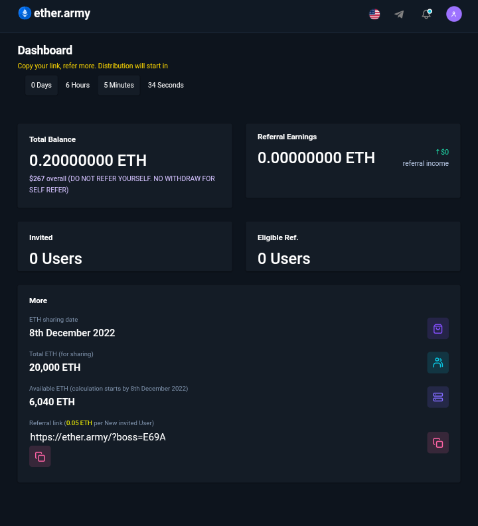The height and width of the screenshot is (526, 478).
Task: Open the Telegram paper plane icon
Action: point(399,14)
